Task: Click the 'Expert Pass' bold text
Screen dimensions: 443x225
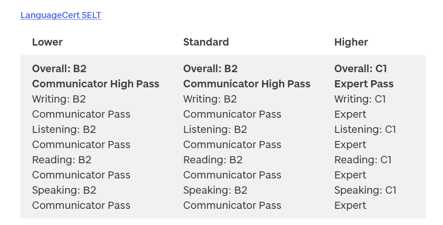Action: click(x=364, y=84)
